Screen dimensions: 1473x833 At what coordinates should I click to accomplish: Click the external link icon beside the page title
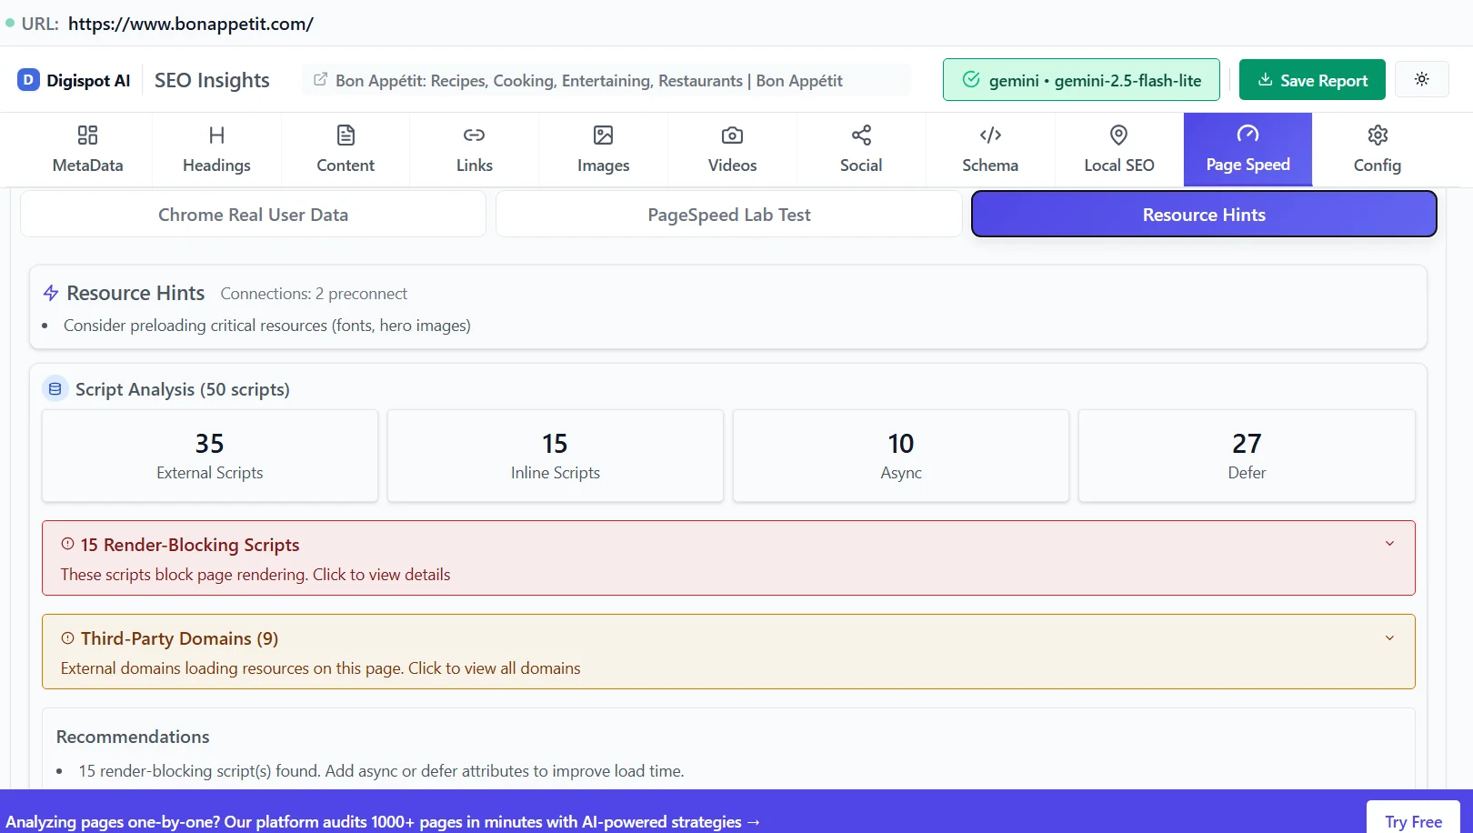[x=320, y=80]
